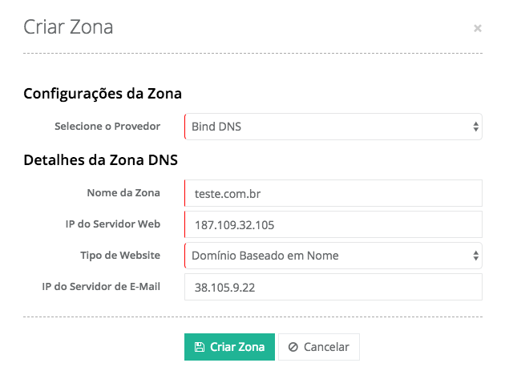
Task: Select the e-mail server IP field 38.105.9.22
Action: tap(333, 287)
